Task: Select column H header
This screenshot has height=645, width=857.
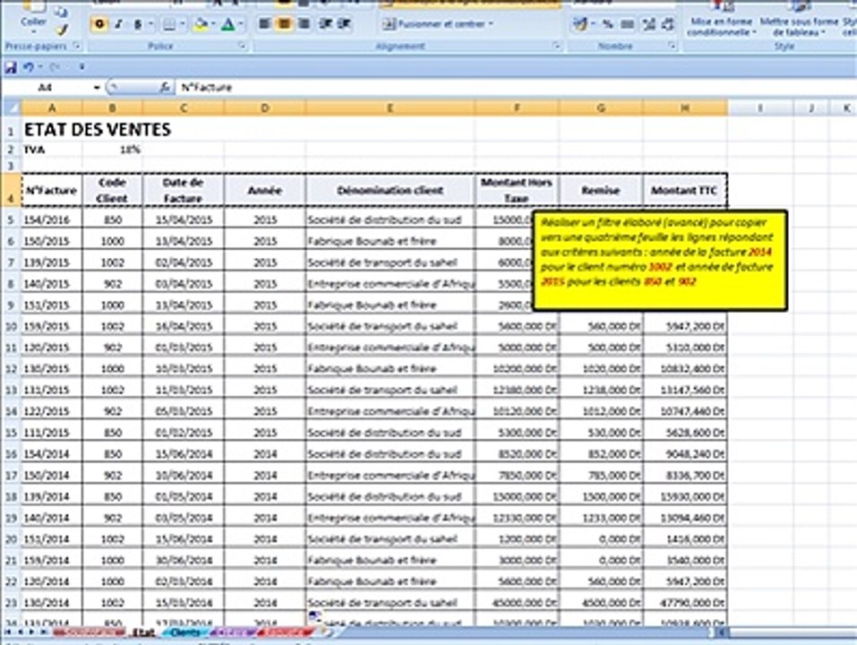Action: point(685,107)
